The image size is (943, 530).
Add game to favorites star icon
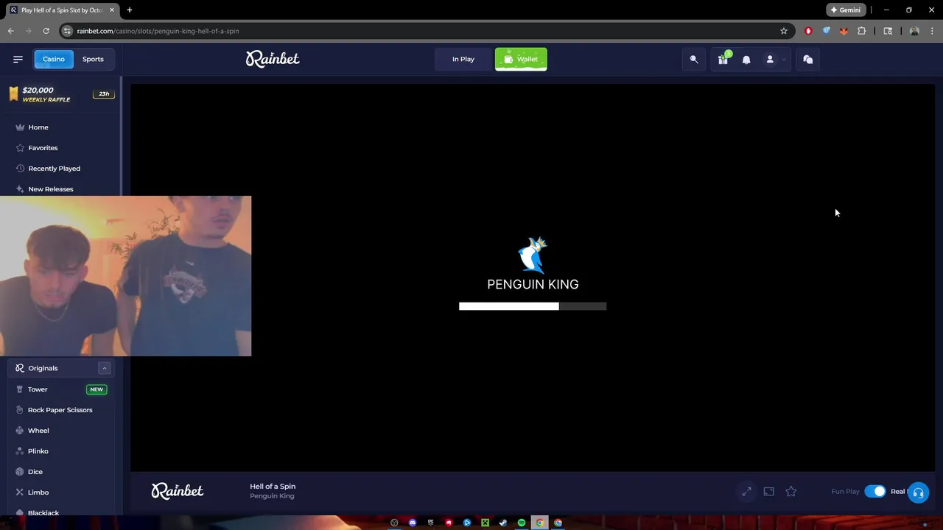pyautogui.click(x=791, y=491)
